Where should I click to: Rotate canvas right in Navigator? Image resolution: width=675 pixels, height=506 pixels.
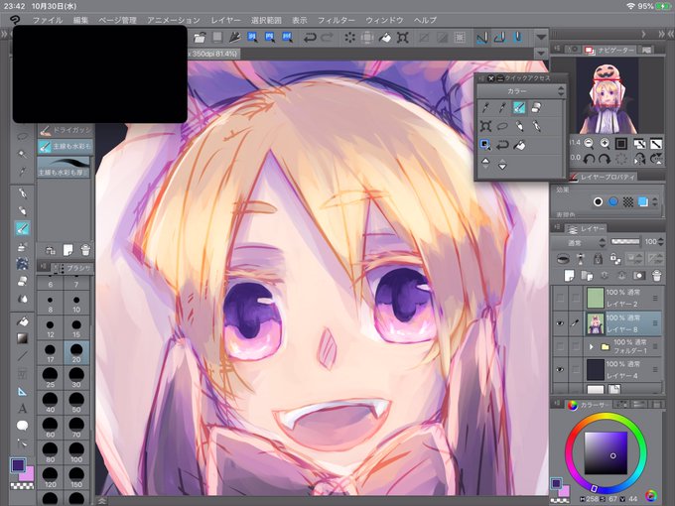(x=605, y=159)
